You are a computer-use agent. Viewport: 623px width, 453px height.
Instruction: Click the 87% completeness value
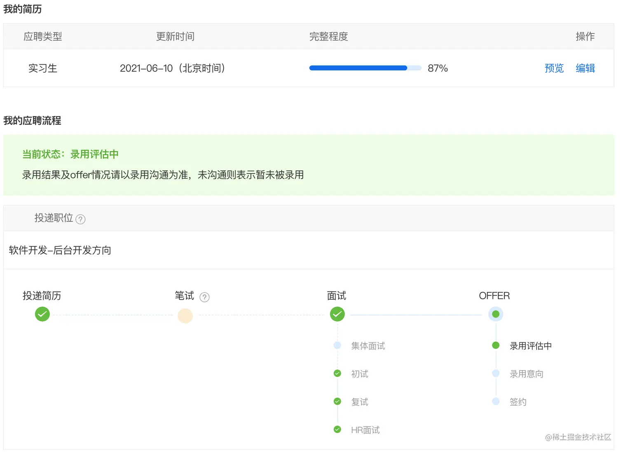coord(438,68)
